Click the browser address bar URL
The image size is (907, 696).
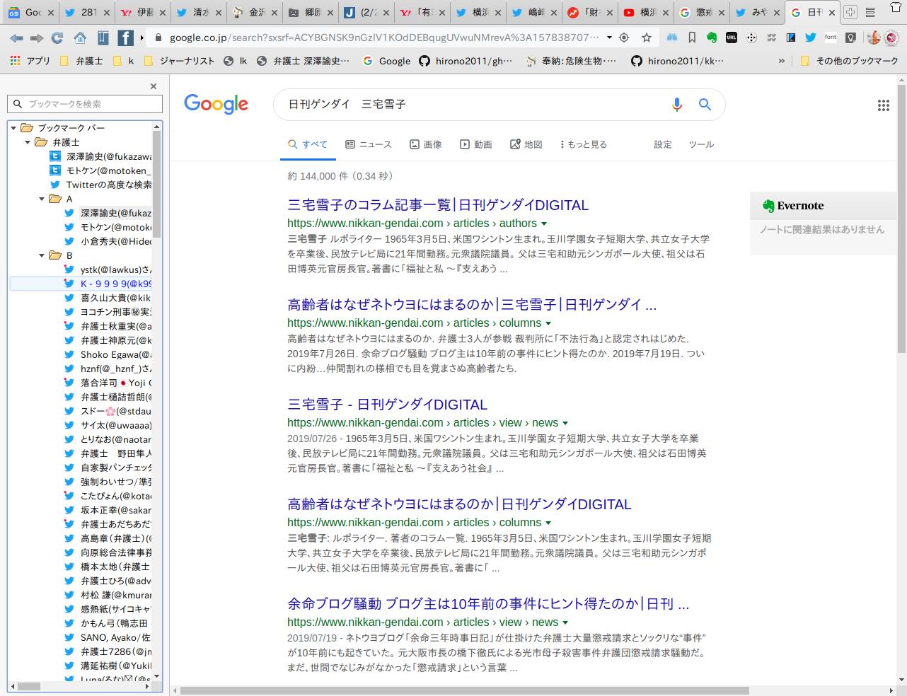click(383, 37)
